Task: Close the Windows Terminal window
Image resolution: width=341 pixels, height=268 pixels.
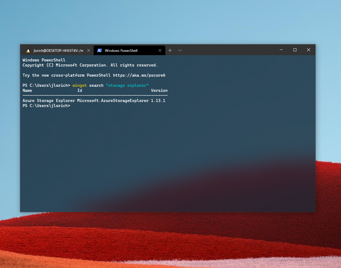Action: coord(308,50)
